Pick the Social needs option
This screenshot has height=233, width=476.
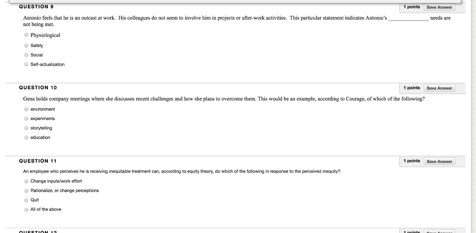pos(26,55)
